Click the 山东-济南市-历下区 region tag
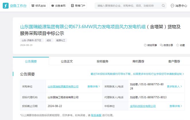This screenshot has height=120, width=190. pyautogui.click(x=32, y=40)
